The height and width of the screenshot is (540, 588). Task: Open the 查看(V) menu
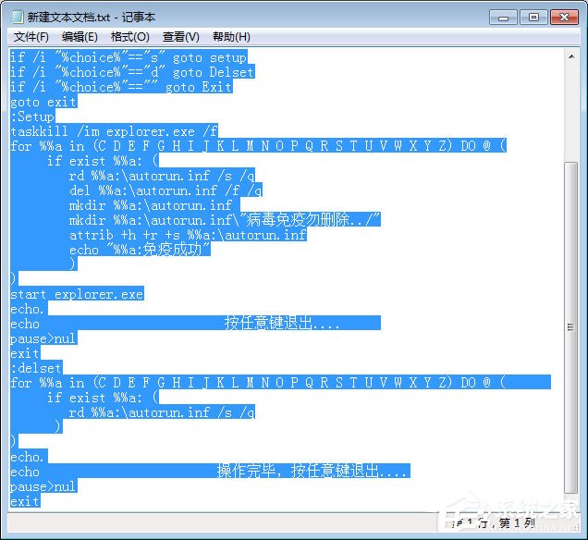point(181,37)
